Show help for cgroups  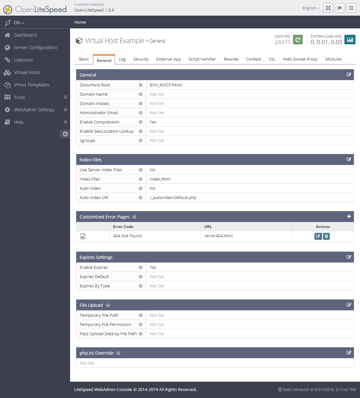click(x=140, y=141)
